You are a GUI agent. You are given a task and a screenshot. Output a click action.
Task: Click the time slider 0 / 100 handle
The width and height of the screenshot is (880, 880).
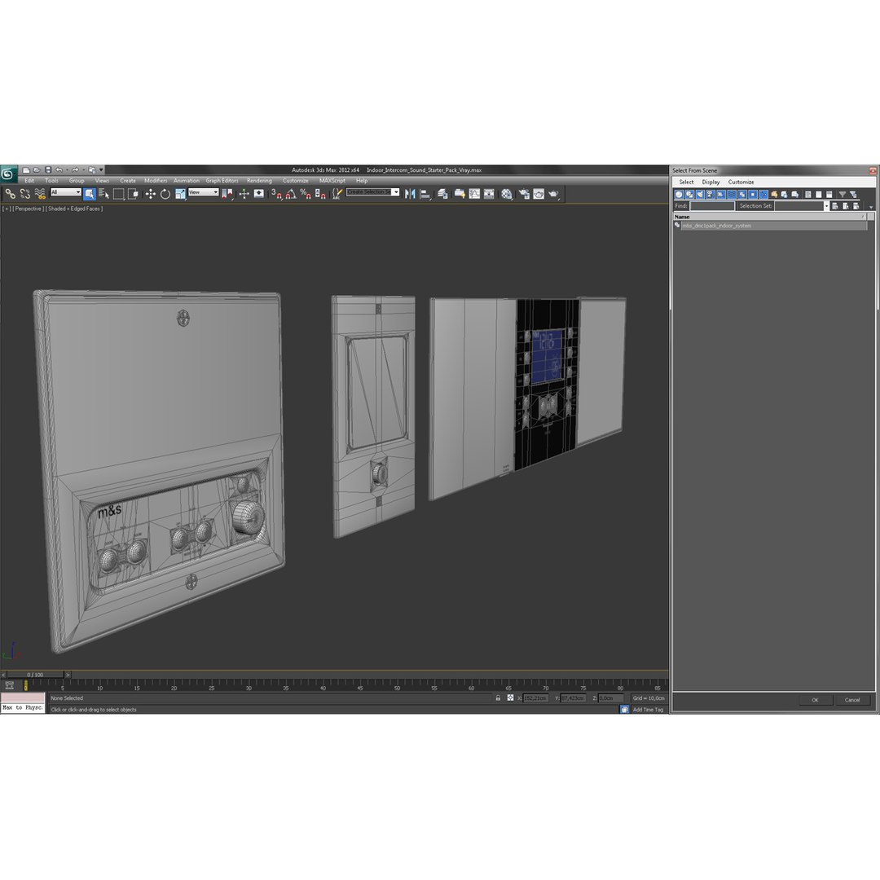[x=35, y=675]
